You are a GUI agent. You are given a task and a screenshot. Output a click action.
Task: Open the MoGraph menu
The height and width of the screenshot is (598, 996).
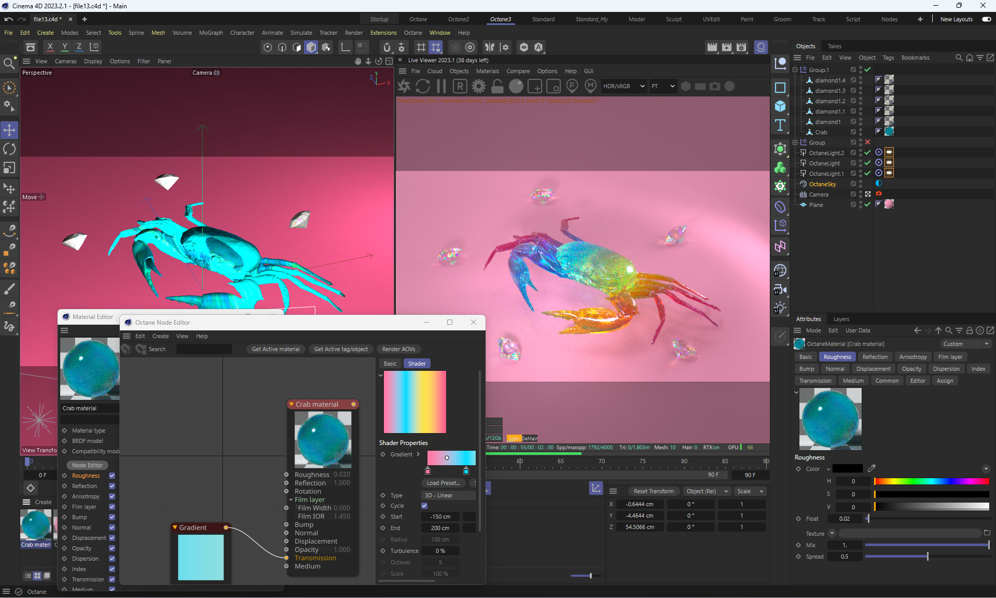211,33
